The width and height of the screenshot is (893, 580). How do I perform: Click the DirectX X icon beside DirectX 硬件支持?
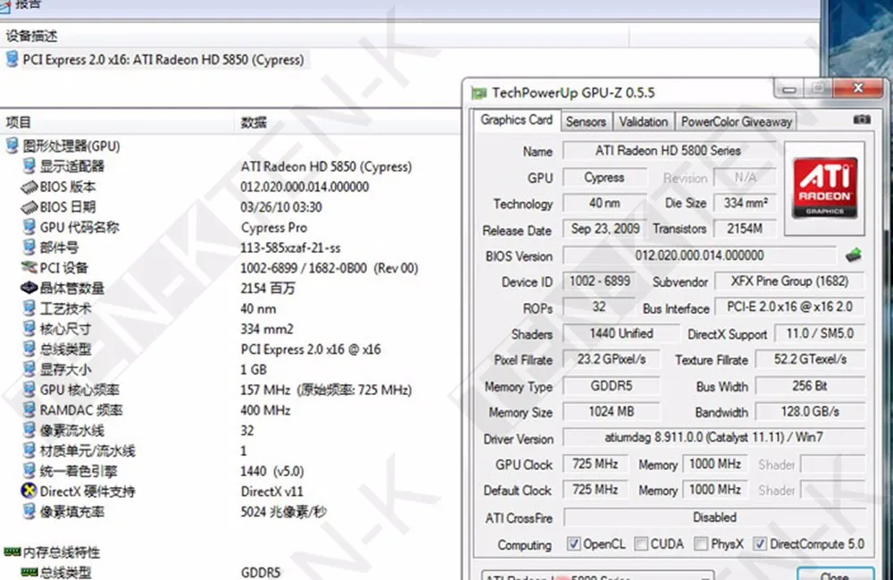29,491
